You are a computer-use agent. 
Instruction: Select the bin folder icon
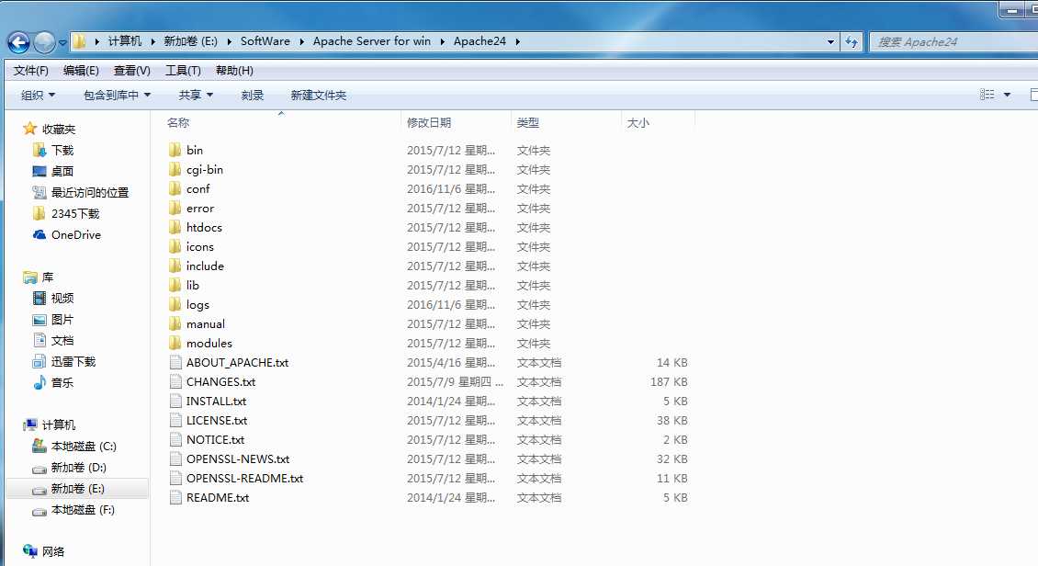coord(175,151)
